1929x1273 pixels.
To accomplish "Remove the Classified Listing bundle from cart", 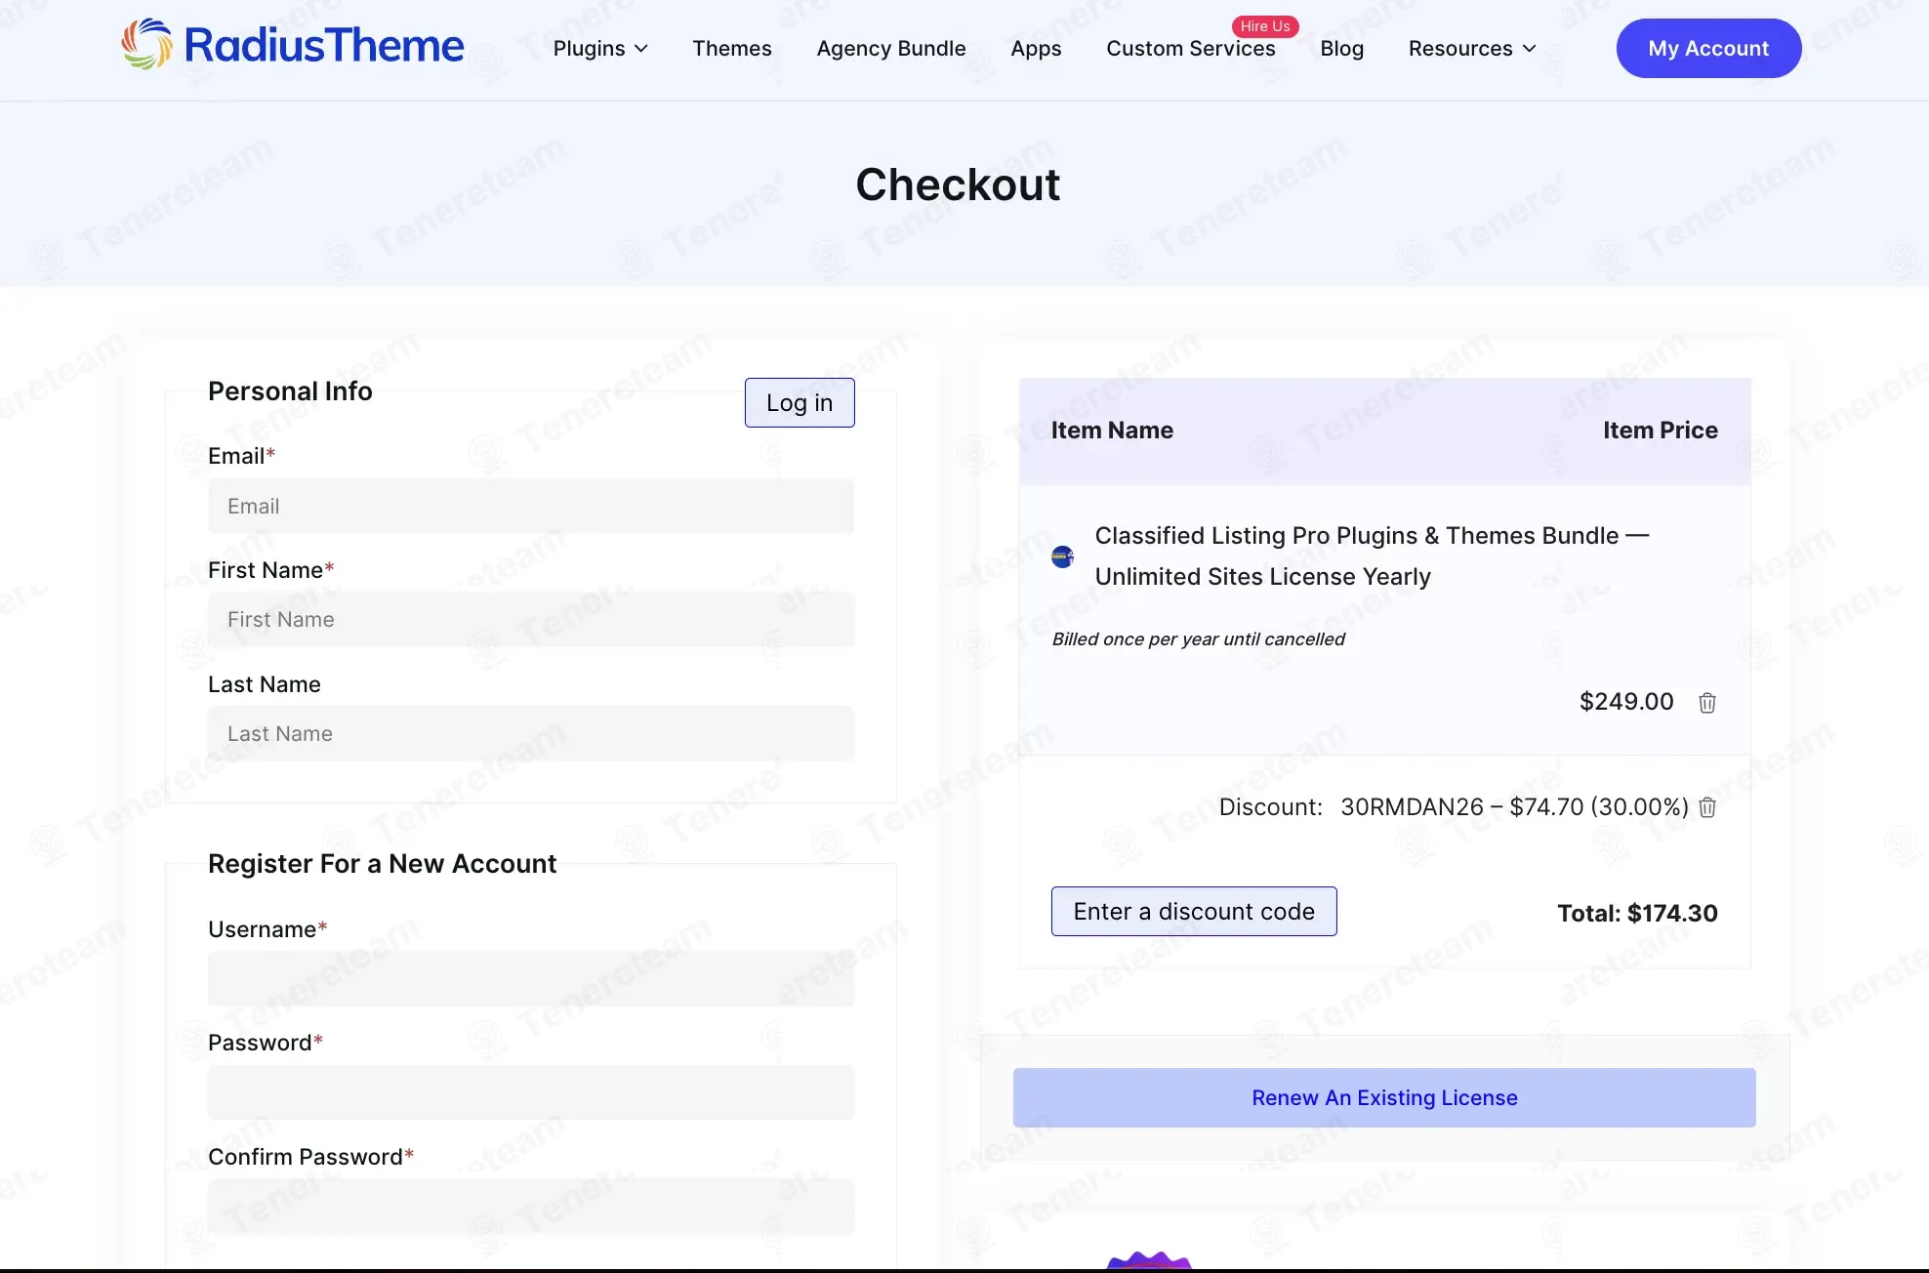I will coord(1707,703).
